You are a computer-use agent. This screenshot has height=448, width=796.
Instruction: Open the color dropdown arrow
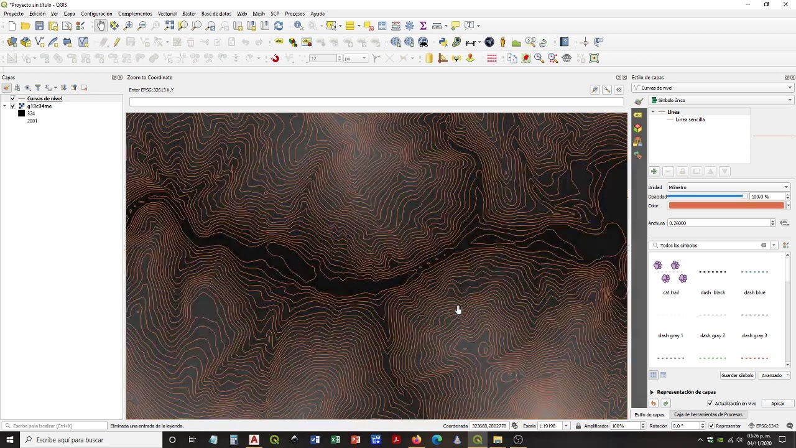tap(788, 205)
